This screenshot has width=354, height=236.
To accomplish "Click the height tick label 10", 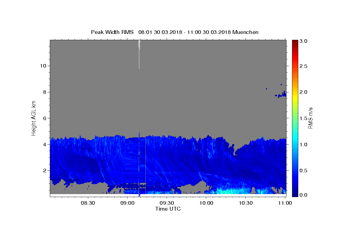I will click(x=44, y=66).
